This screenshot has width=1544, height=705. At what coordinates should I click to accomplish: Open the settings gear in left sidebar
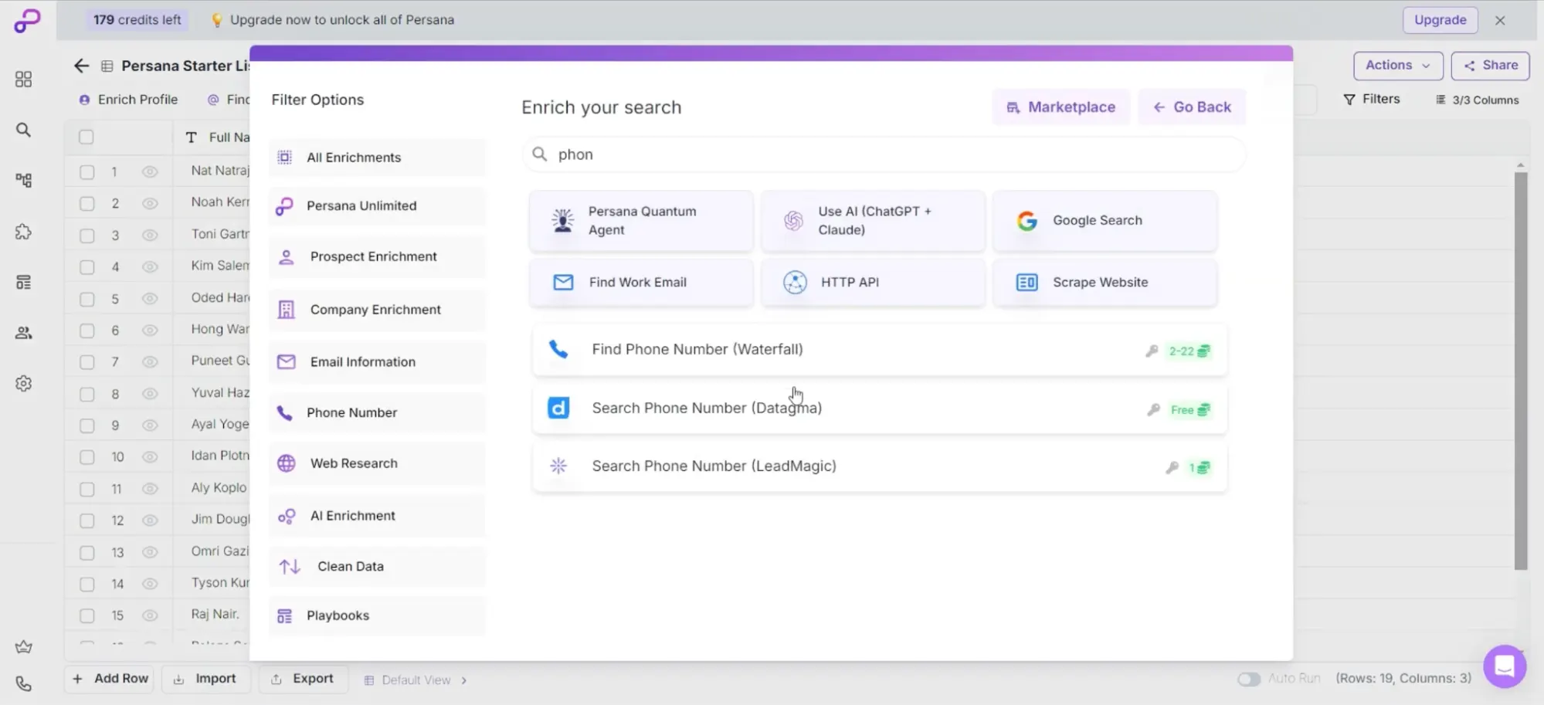24,384
